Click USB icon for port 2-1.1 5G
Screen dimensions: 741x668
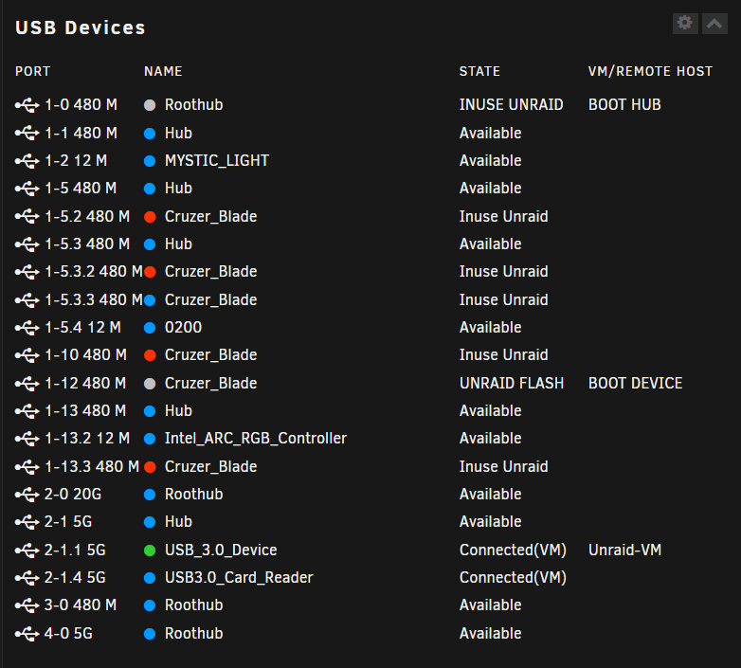27,551
